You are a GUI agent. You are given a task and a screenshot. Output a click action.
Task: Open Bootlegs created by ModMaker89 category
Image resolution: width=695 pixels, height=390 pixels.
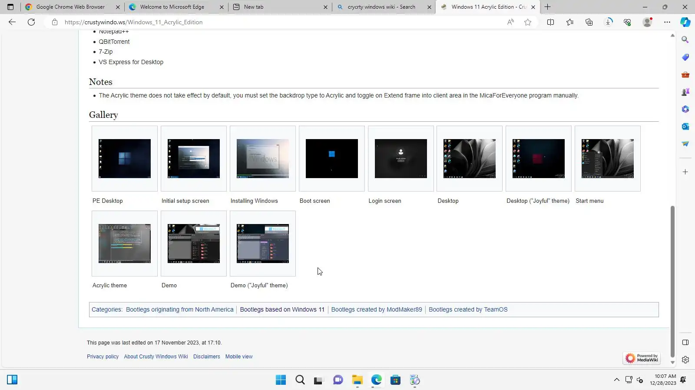377,309
